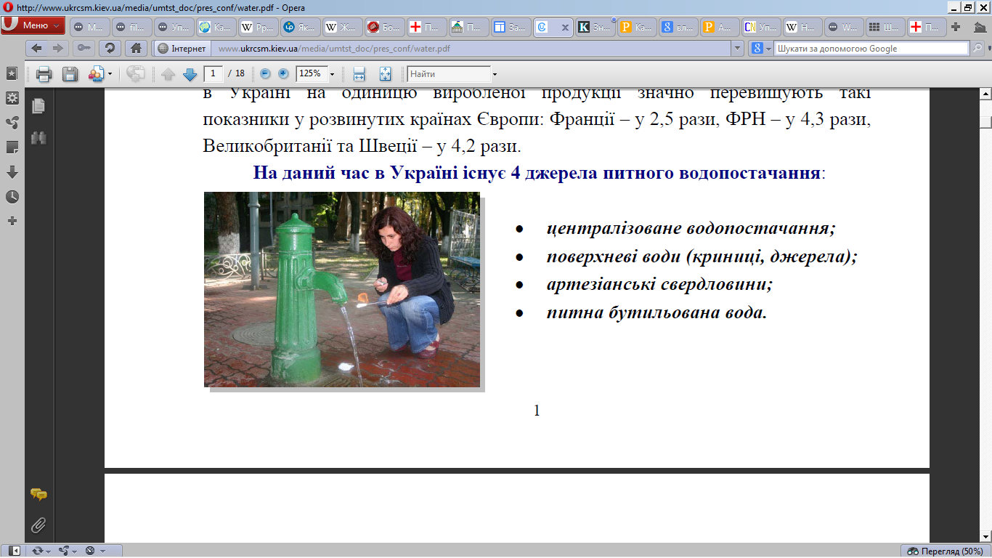Screen dimensions: 992x558
Task: Expand the address bar history dropdown
Action: click(x=739, y=49)
